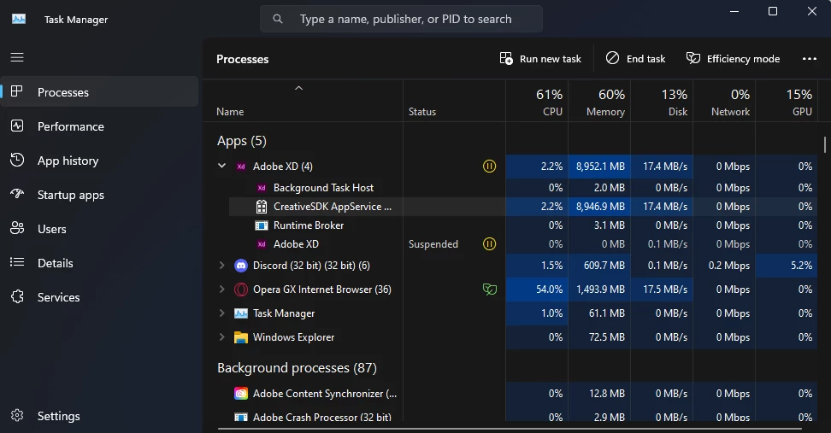The image size is (831, 433).
Task: Open the Services page
Action: (99, 297)
